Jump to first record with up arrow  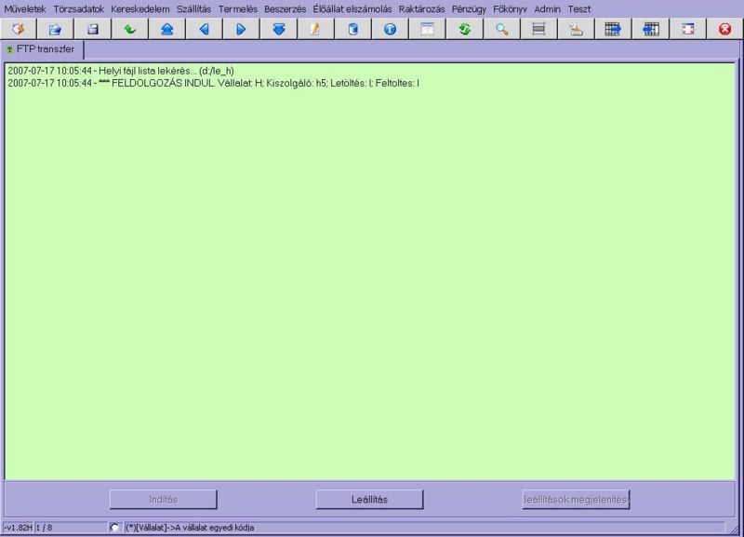point(166,29)
